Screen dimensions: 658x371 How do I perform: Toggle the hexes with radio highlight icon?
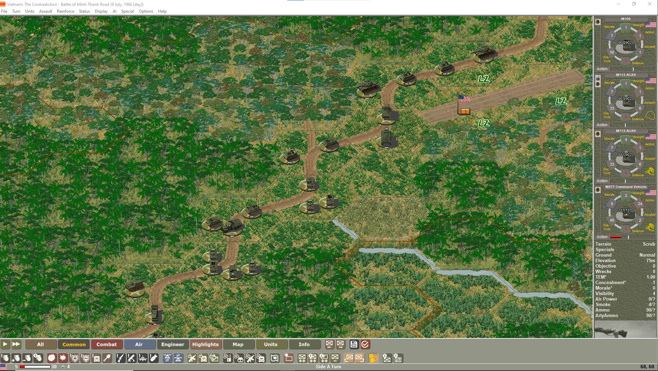(227, 358)
